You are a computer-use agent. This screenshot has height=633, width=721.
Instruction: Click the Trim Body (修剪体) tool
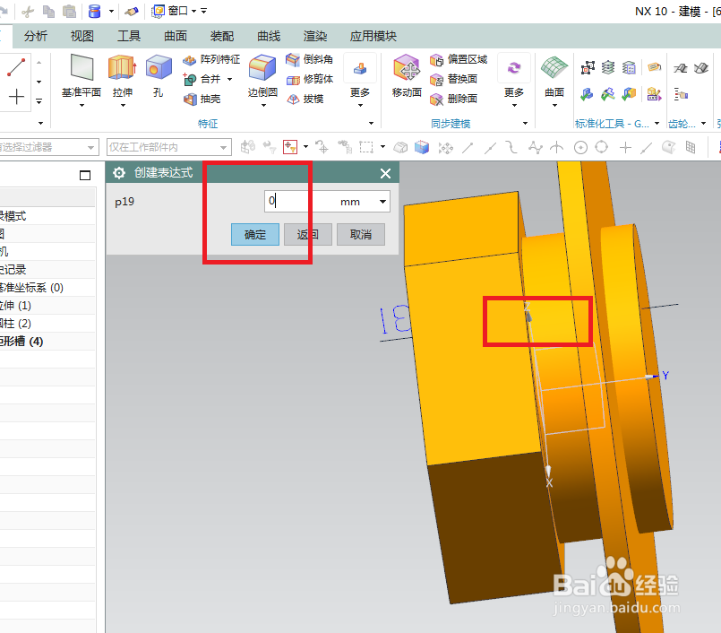309,79
